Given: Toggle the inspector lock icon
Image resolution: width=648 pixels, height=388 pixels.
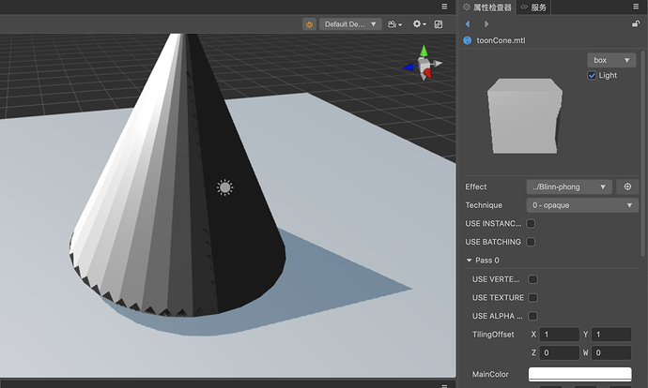Looking at the screenshot, I should (x=636, y=24).
